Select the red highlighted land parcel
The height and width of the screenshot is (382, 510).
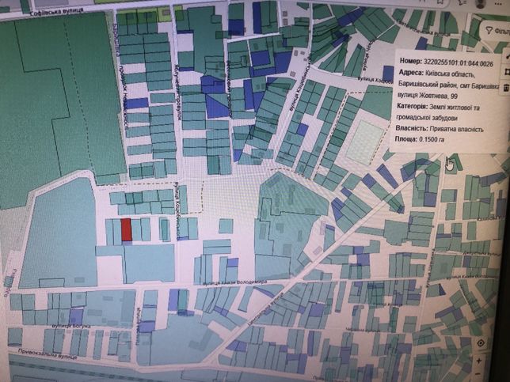pos(126,229)
